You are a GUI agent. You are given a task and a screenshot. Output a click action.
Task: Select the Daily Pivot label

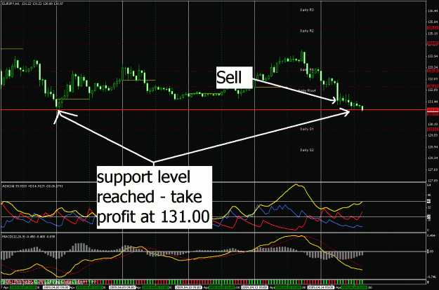pyautogui.click(x=307, y=90)
